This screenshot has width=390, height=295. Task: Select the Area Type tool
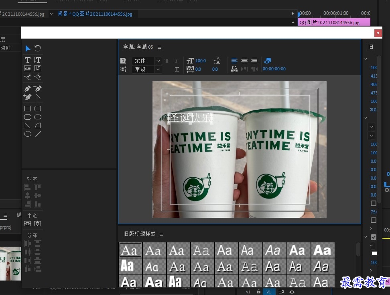tap(28, 68)
